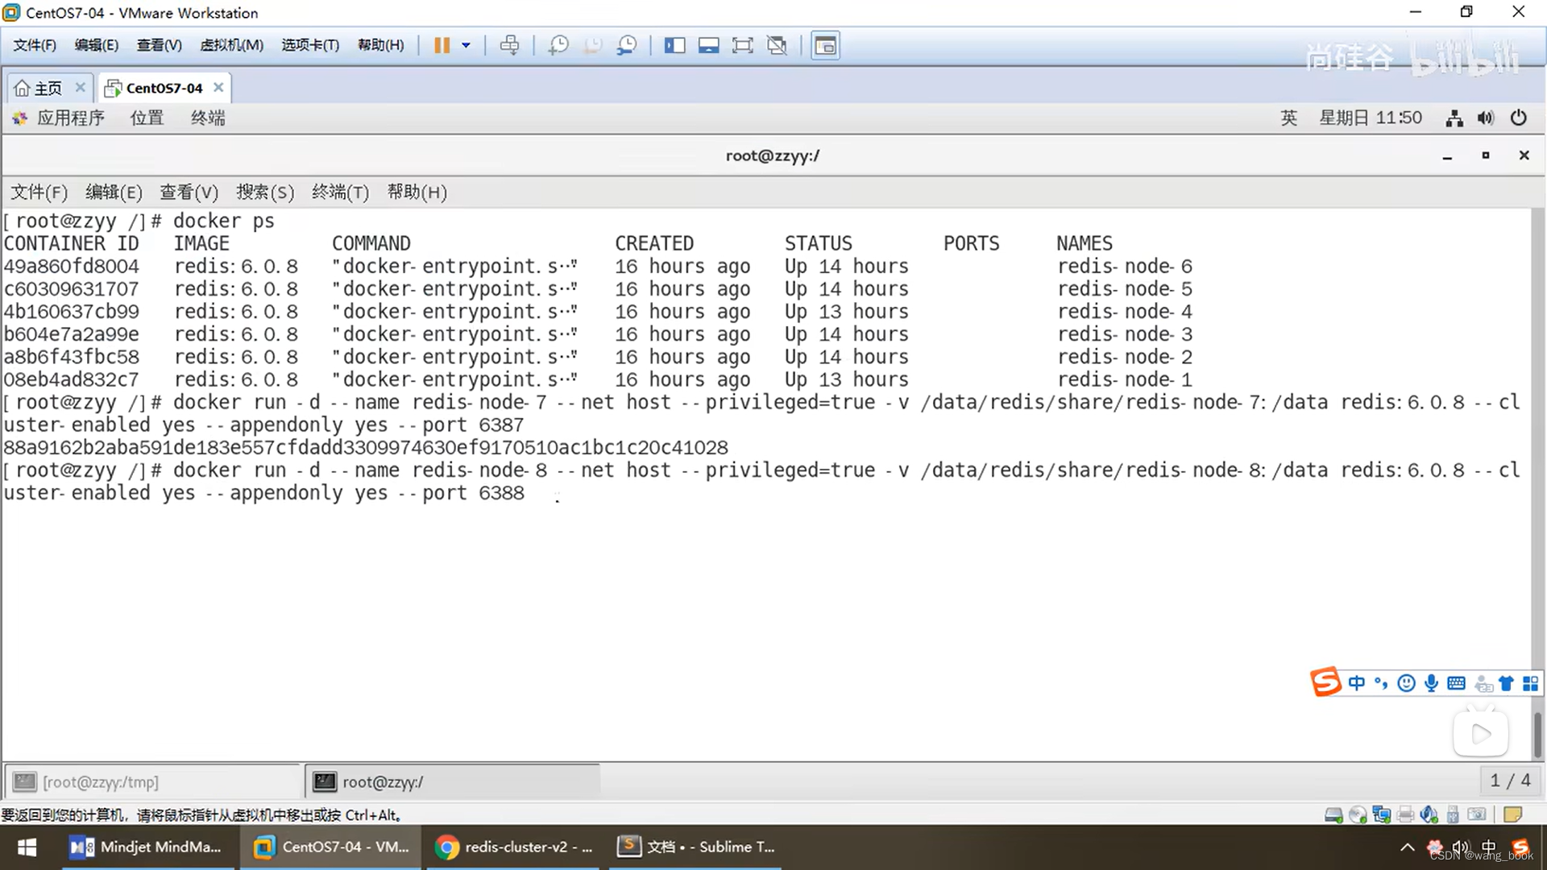
Task: Toggle the VMware library sidebar
Action: coord(674,46)
